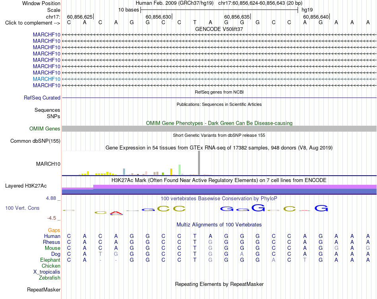Click the Layered H3K27Ac label
The width and height of the screenshot is (377, 299).
pos(26,186)
